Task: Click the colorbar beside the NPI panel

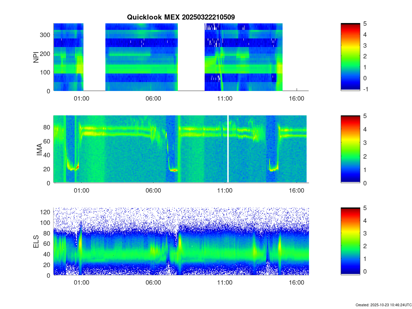Action: coord(350,57)
